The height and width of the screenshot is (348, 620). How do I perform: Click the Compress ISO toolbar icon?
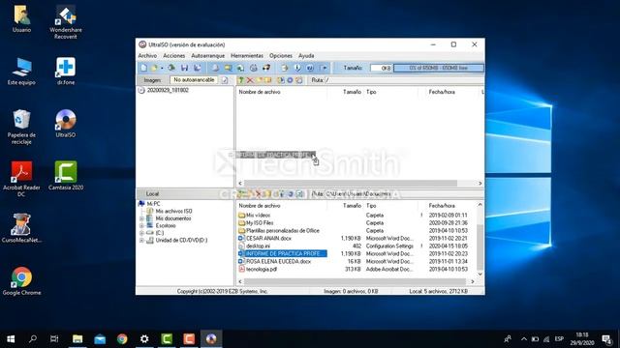(x=229, y=68)
